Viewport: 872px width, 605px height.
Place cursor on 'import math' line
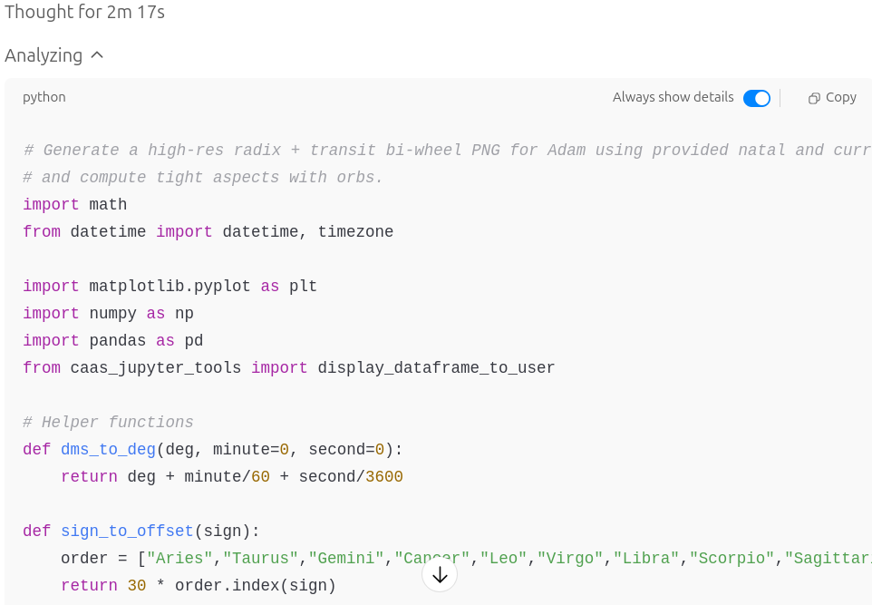point(75,205)
